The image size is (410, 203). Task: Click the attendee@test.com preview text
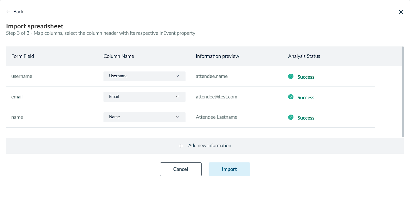tap(216, 97)
